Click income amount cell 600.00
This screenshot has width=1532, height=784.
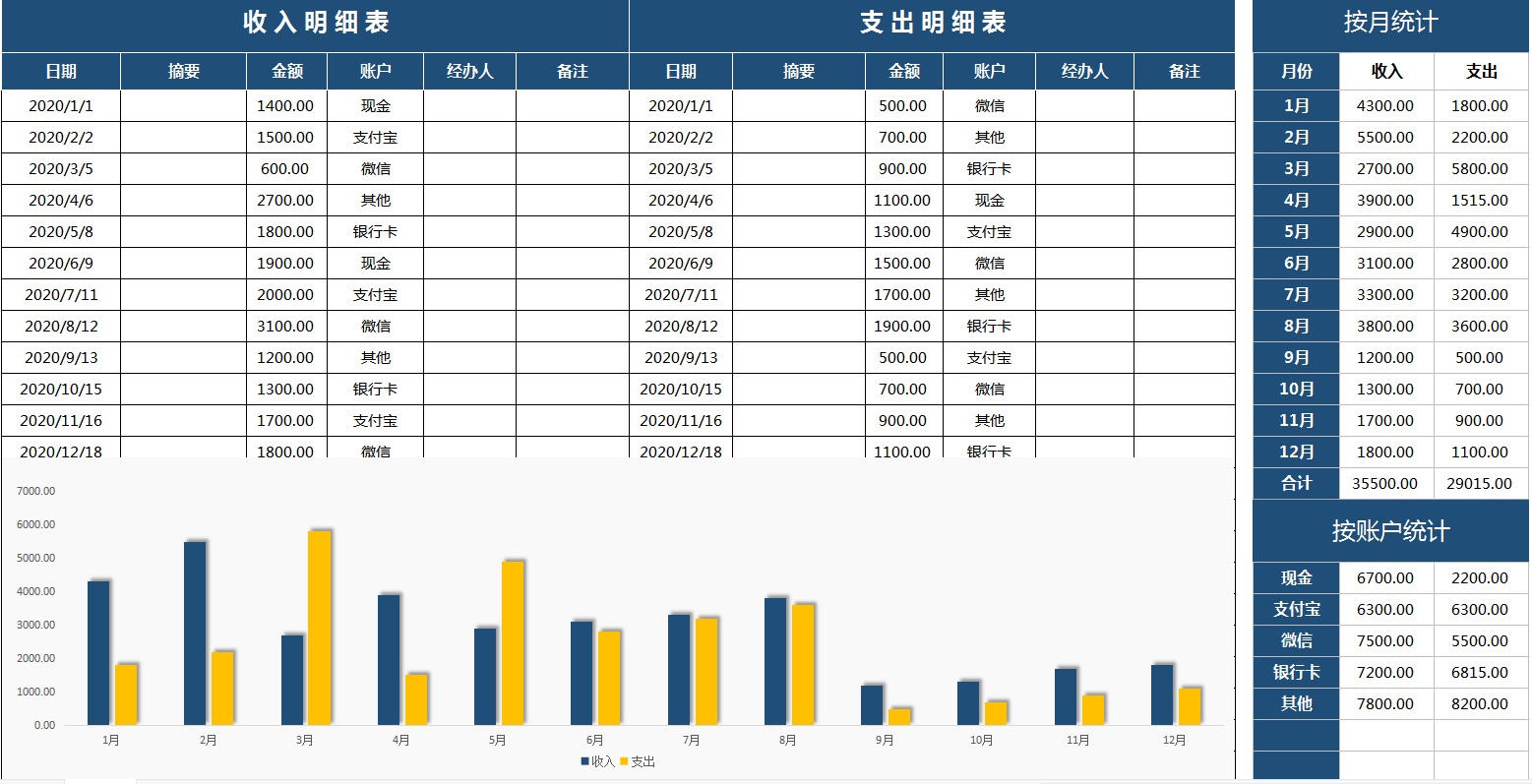(285, 168)
